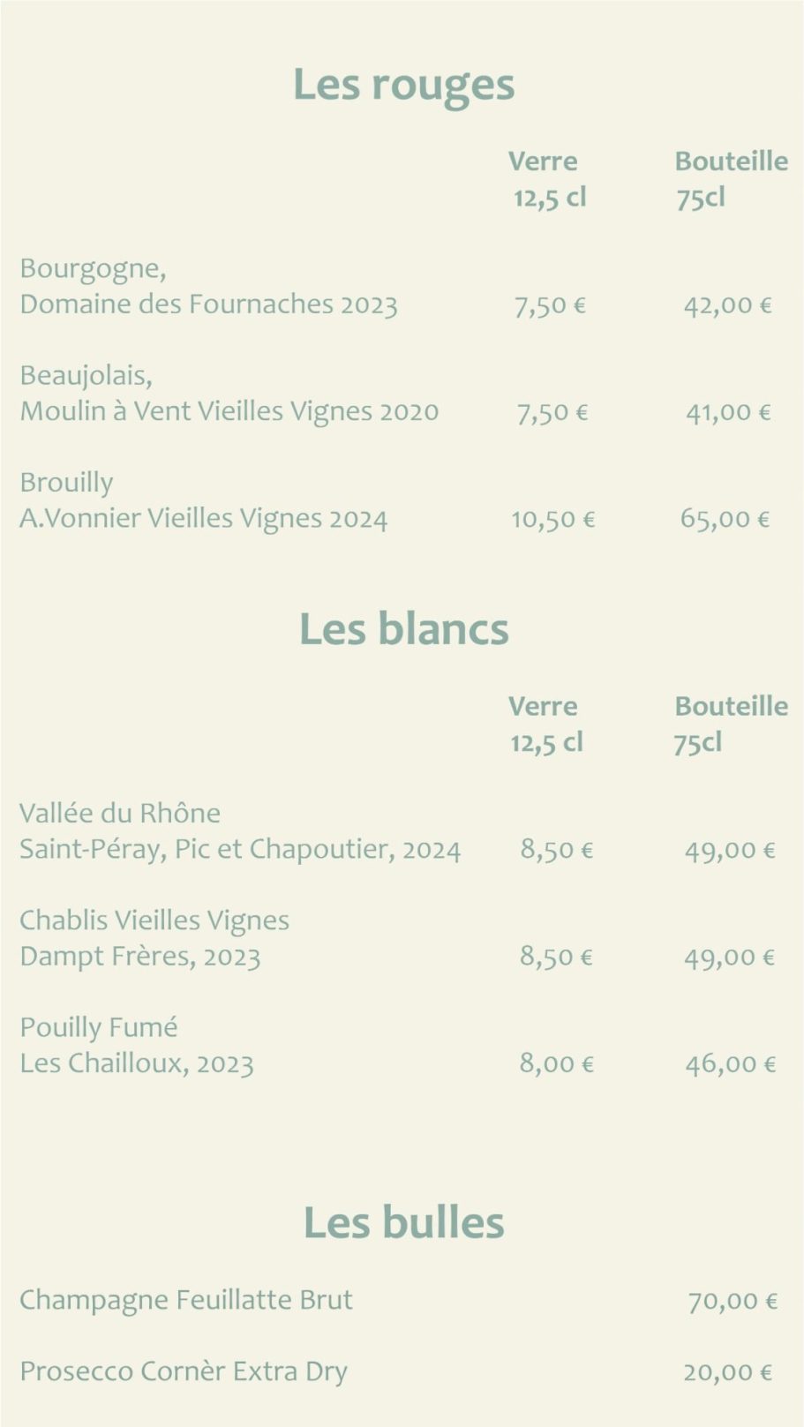804x1427 pixels.
Task: Click the "Les bulles" section heading
Action: pos(403,1222)
